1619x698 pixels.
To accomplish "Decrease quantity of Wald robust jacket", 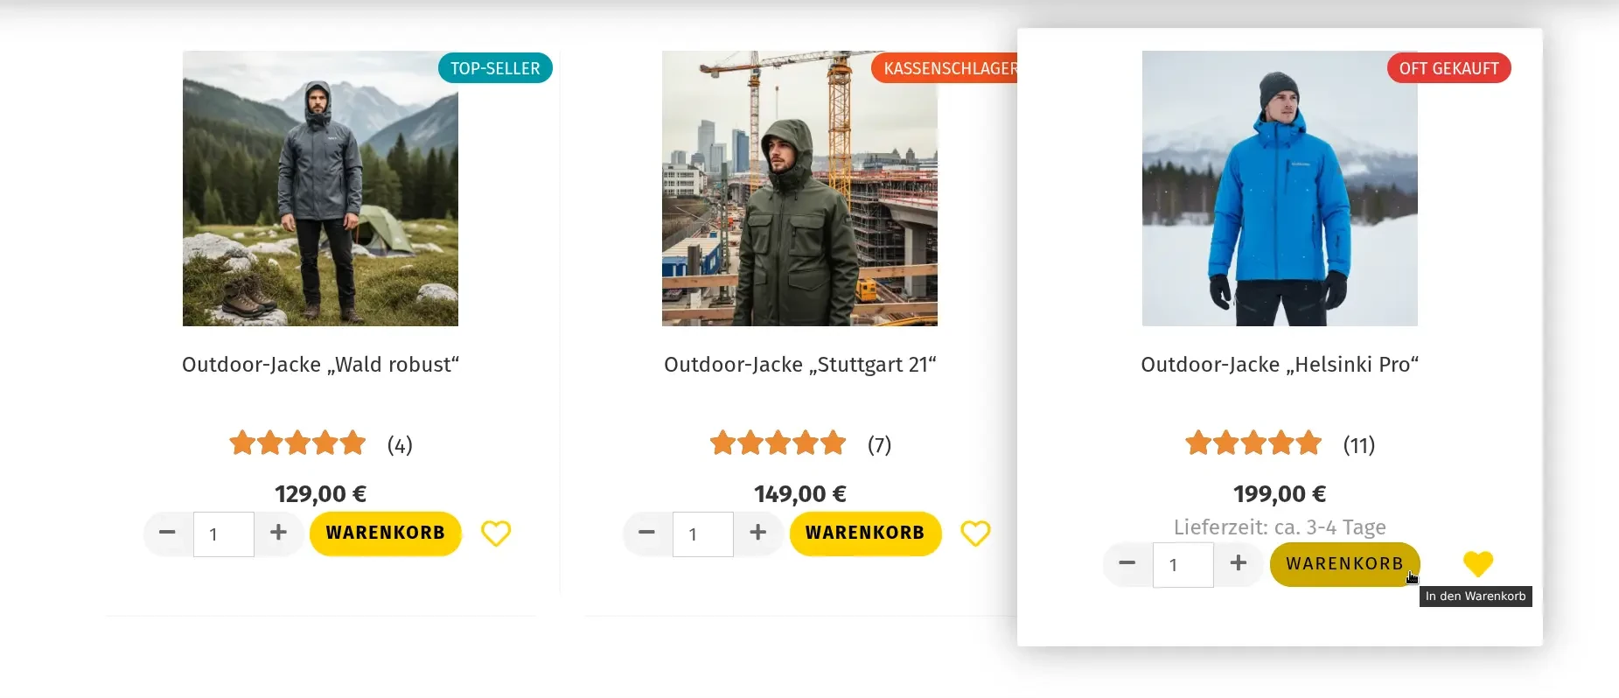I will pyautogui.click(x=168, y=534).
